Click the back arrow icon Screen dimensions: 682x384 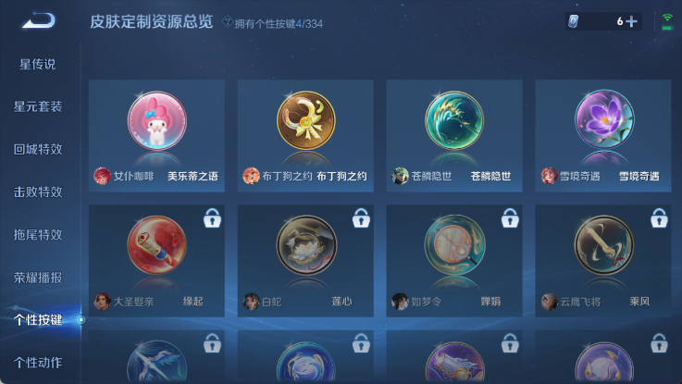click(x=39, y=20)
